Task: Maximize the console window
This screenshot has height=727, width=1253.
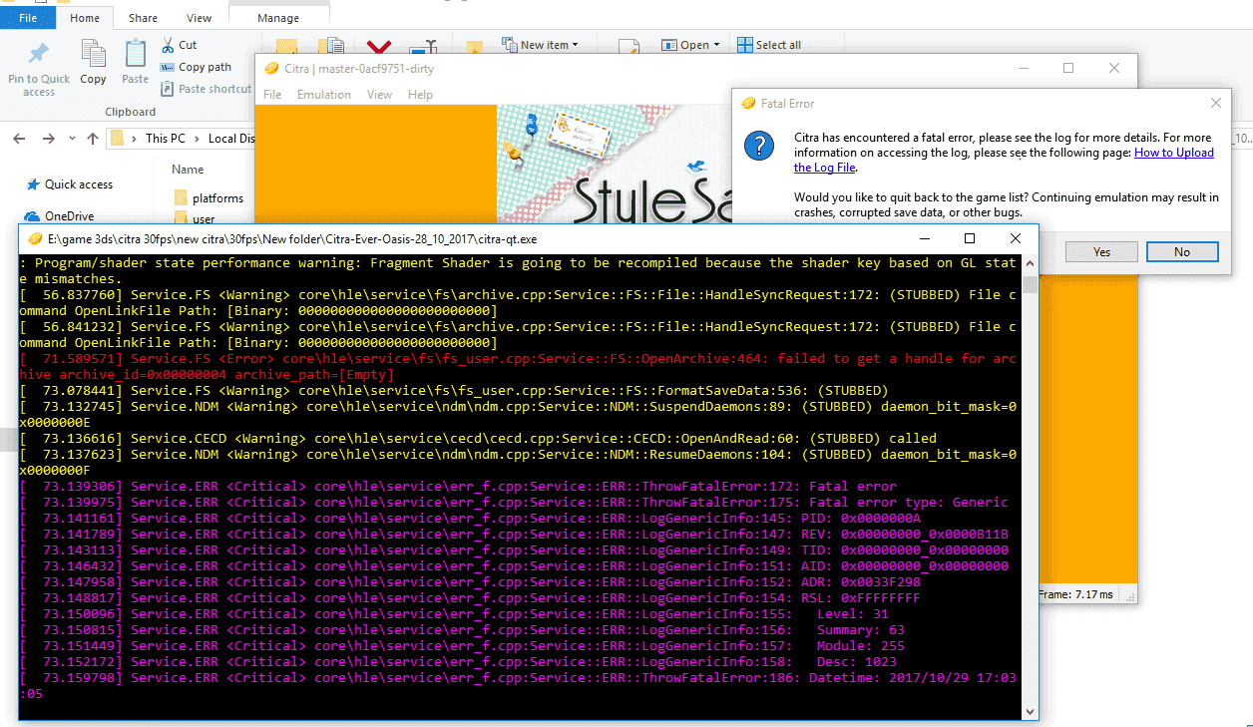Action: pos(969,239)
